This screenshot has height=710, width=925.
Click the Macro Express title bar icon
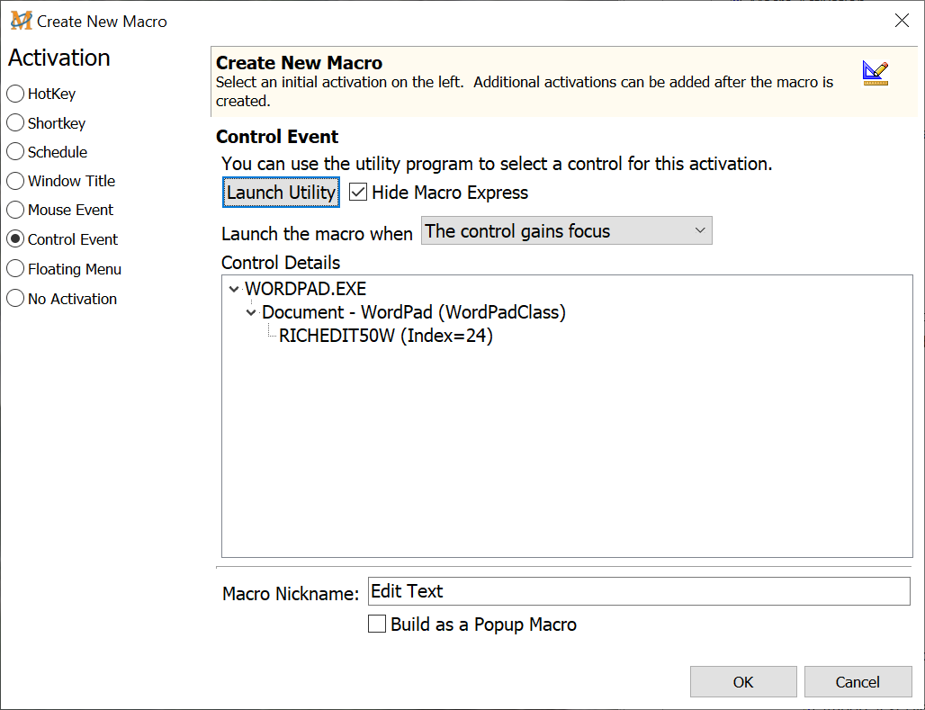(21, 21)
